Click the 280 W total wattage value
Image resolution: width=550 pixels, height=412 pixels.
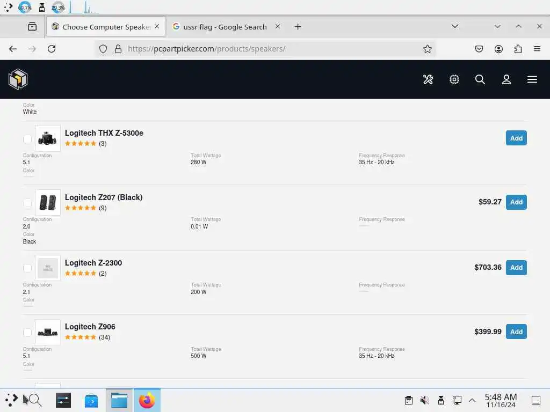point(199,162)
